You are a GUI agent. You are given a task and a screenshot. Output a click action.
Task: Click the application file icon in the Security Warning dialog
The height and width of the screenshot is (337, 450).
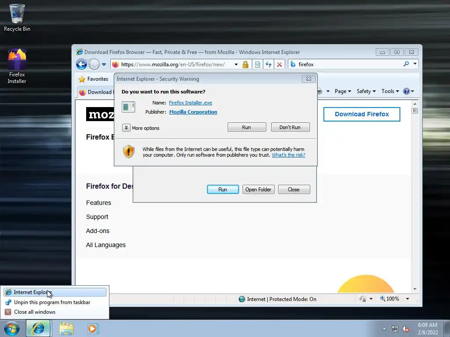128,107
